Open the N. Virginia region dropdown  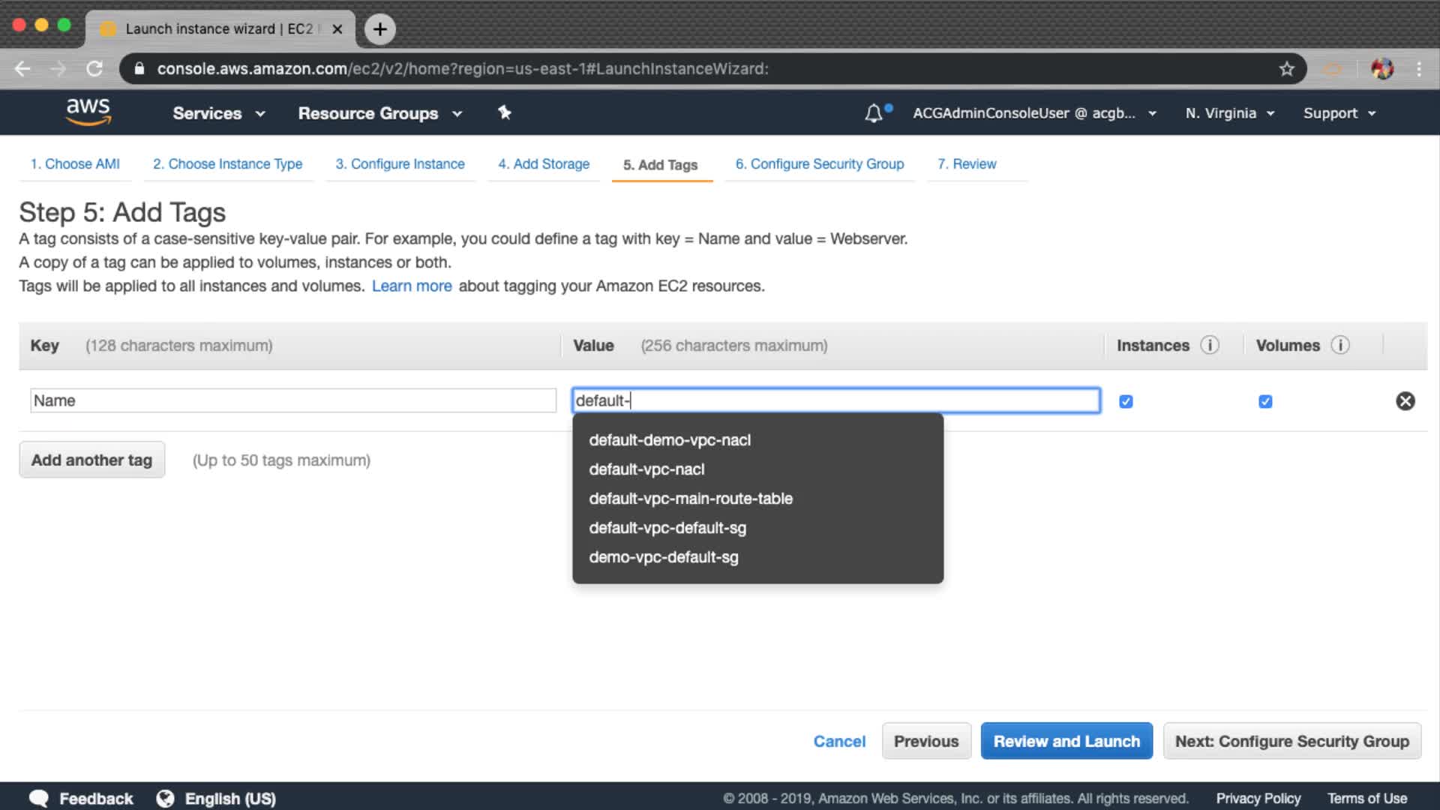(x=1229, y=113)
